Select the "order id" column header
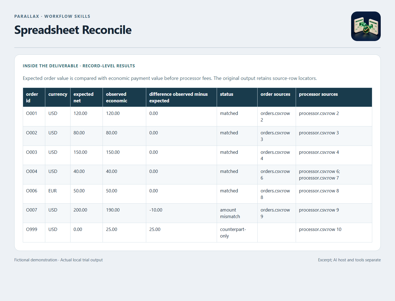 (34, 97)
